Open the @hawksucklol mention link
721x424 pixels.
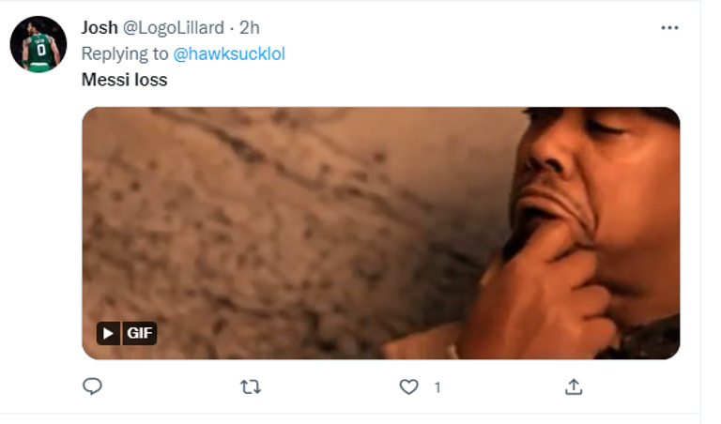(x=229, y=53)
